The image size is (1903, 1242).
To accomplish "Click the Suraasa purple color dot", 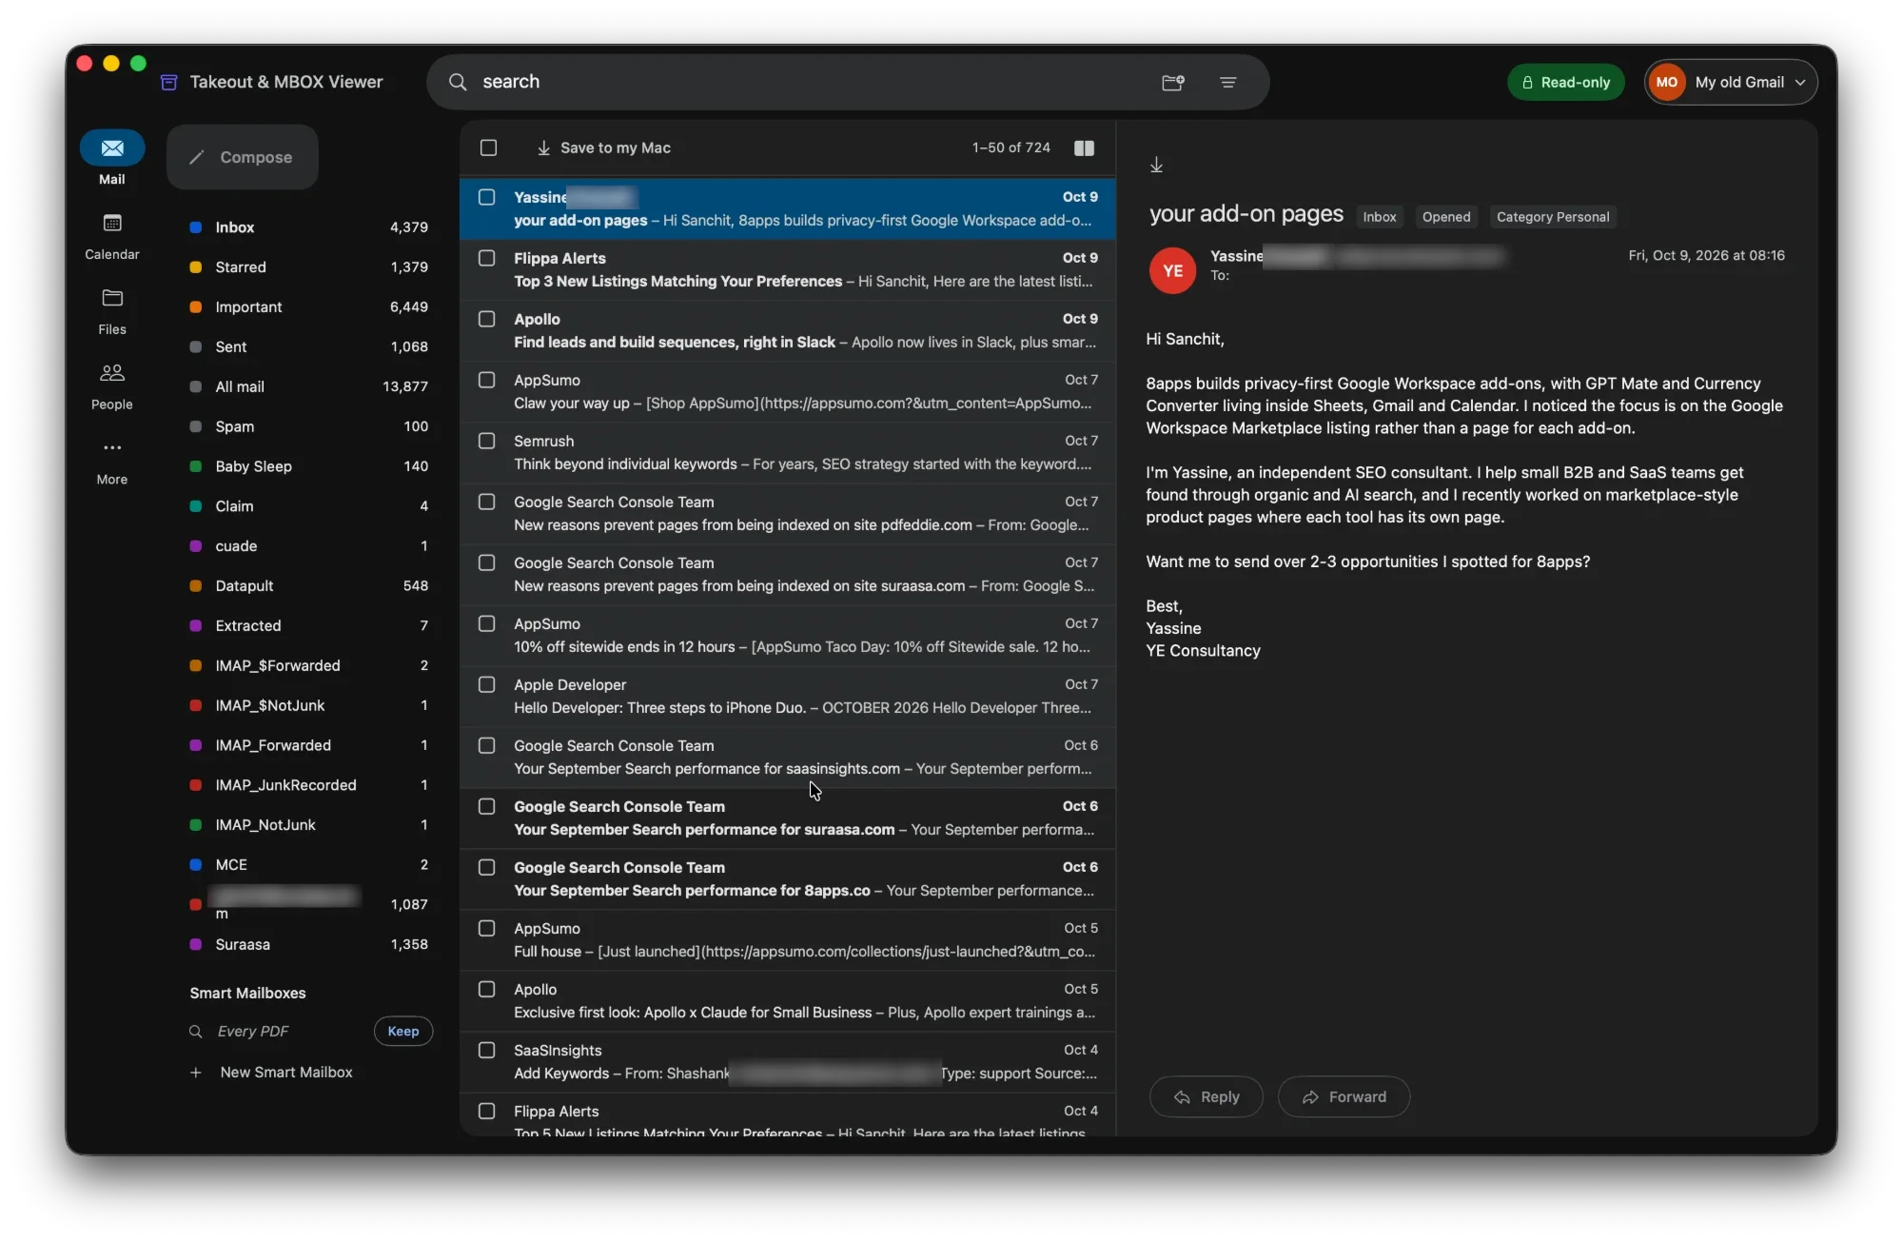I will pos(196,945).
